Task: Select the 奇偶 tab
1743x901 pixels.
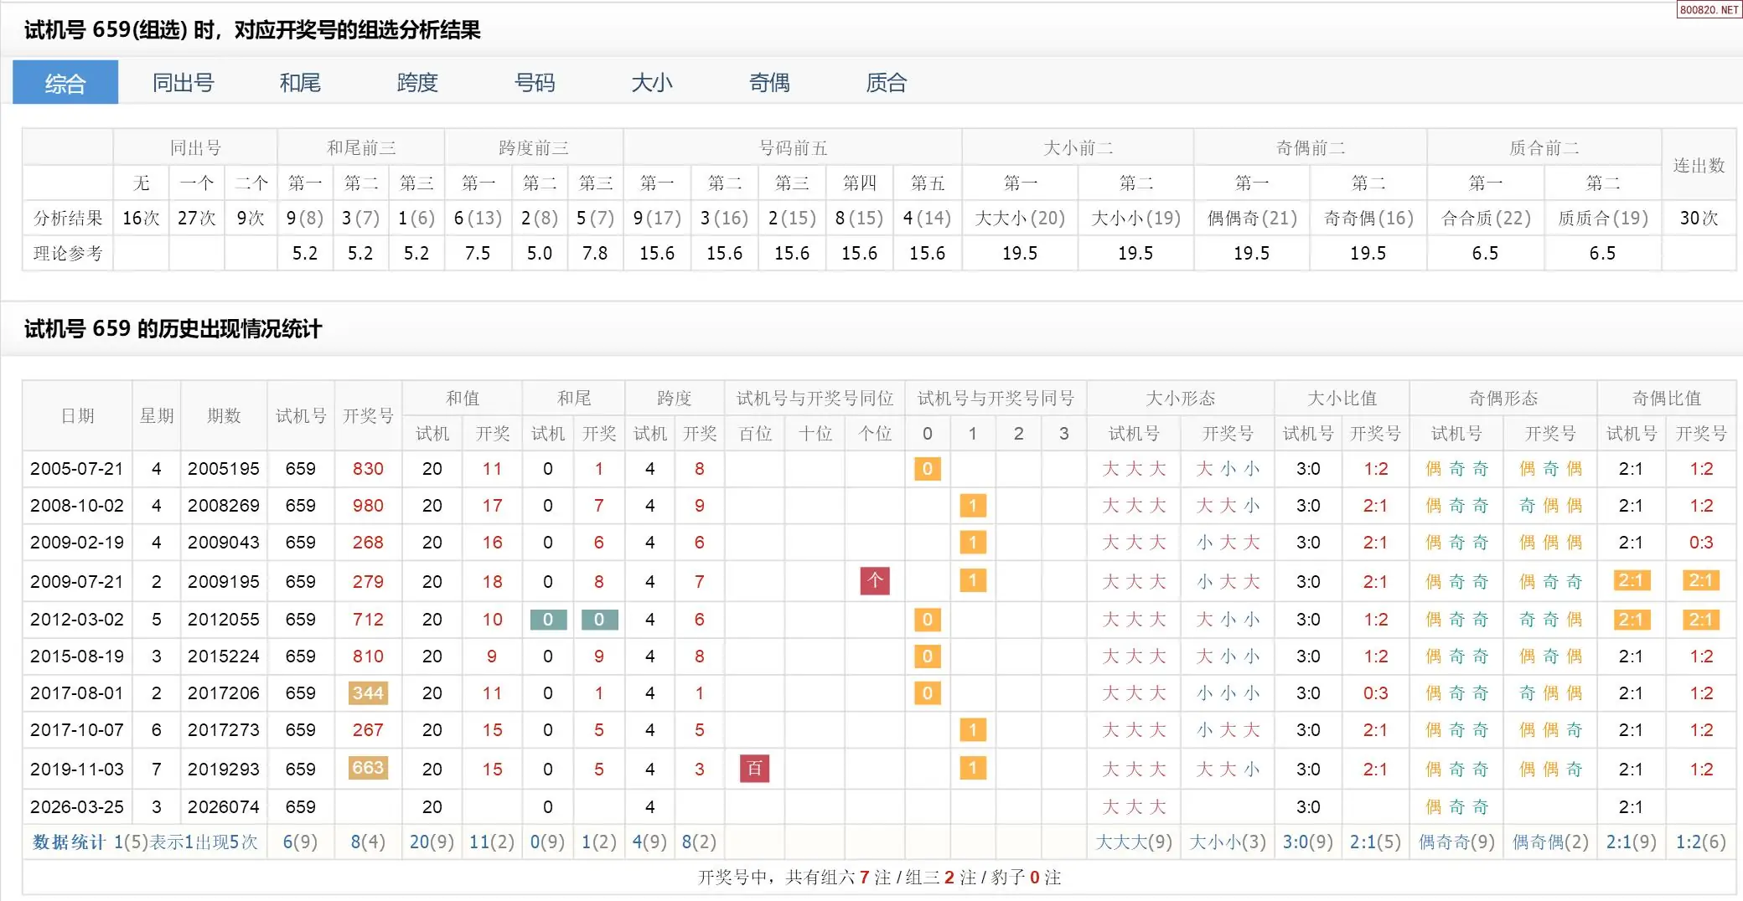Action: tap(769, 83)
